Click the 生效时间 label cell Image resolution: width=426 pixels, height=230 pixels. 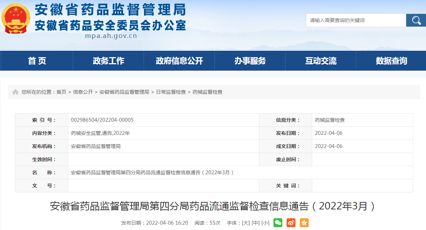click(42, 159)
